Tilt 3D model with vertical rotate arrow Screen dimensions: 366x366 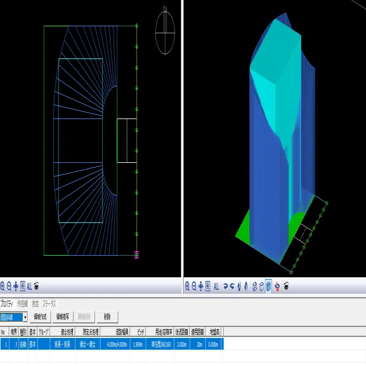coord(239,286)
